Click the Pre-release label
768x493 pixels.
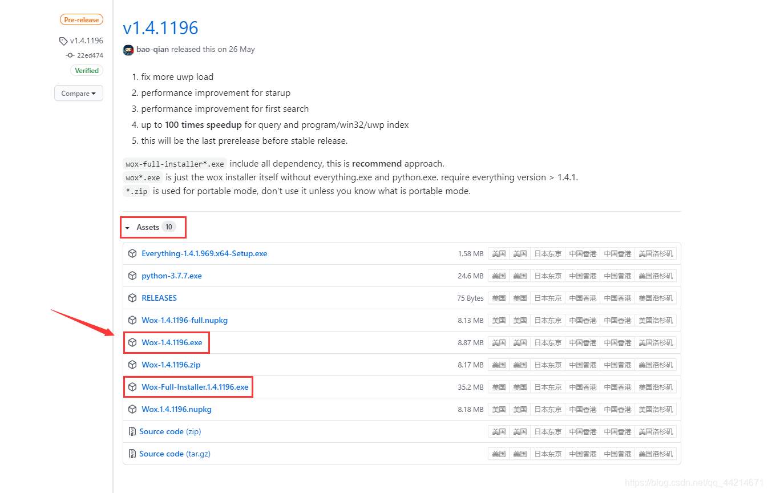[81, 20]
